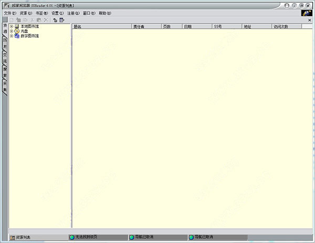Expand the 本地图书馆 tree node

(12, 26)
